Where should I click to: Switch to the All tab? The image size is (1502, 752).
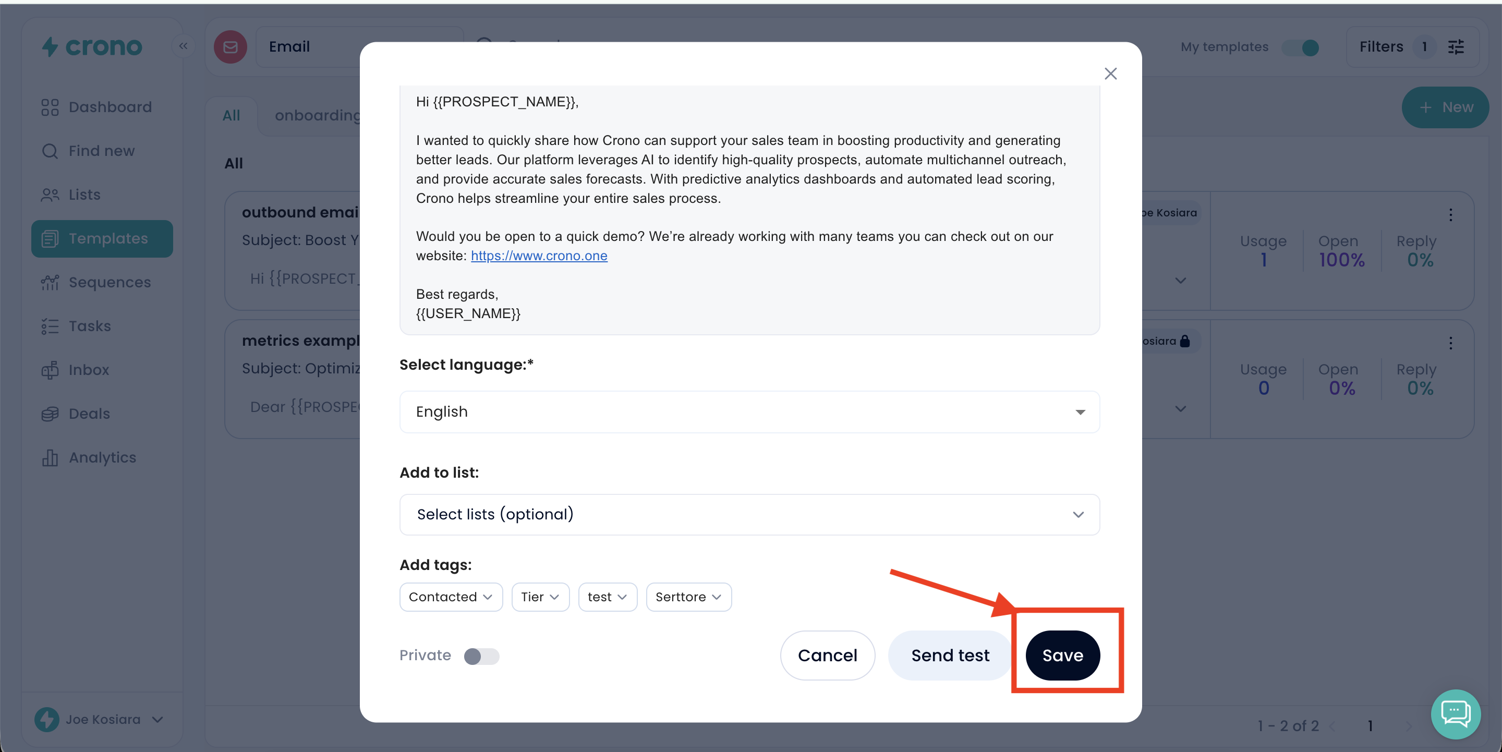(231, 115)
